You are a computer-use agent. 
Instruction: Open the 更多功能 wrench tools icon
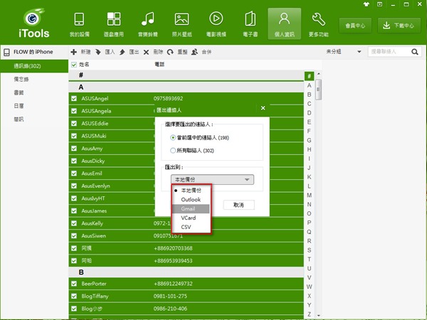click(319, 23)
